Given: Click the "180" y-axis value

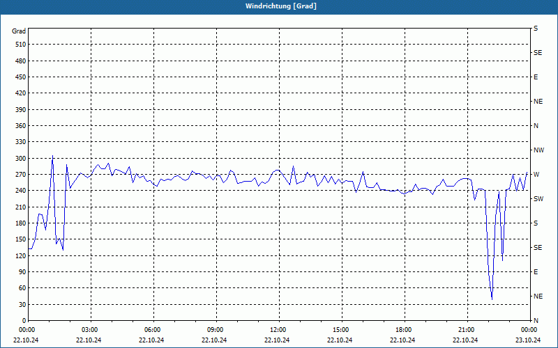Looking at the screenshot, I should (21, 223).
